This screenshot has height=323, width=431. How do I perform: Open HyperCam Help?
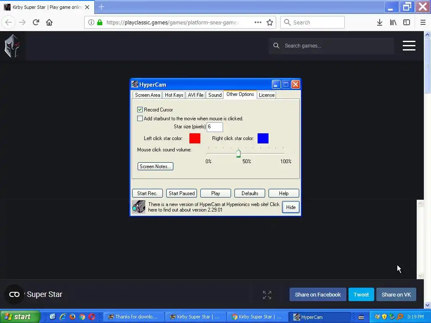284,193
